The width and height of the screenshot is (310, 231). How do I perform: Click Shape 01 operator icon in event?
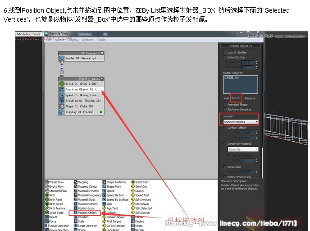click(x=62, y=106)
